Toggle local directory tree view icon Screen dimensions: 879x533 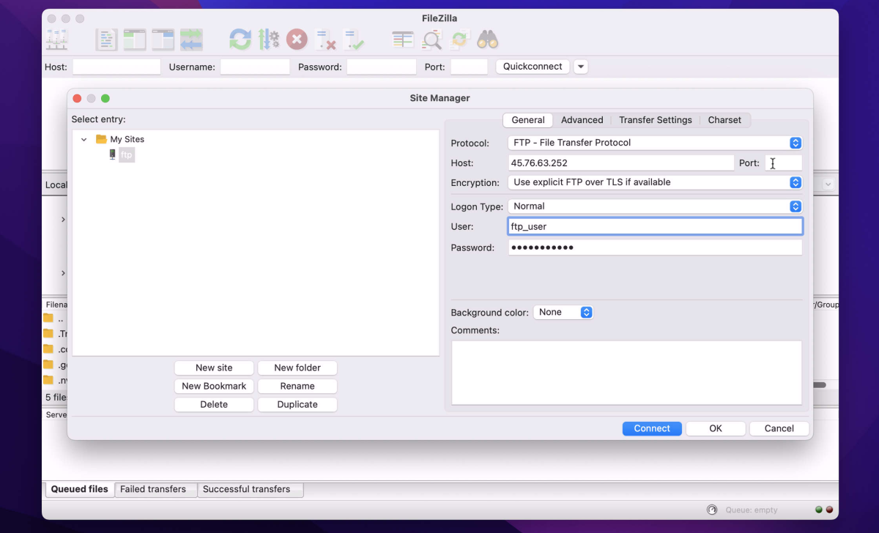135,40
